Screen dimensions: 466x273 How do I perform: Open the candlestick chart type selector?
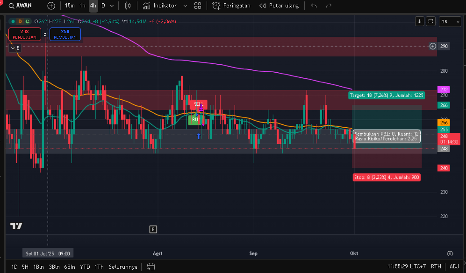[x=128, y=6]
